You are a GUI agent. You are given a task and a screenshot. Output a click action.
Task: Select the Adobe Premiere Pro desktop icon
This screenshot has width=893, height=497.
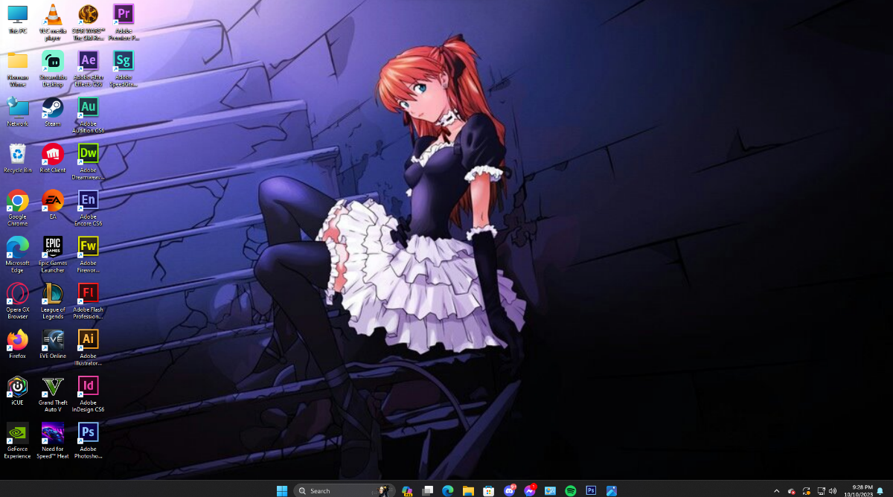(124, 15)
